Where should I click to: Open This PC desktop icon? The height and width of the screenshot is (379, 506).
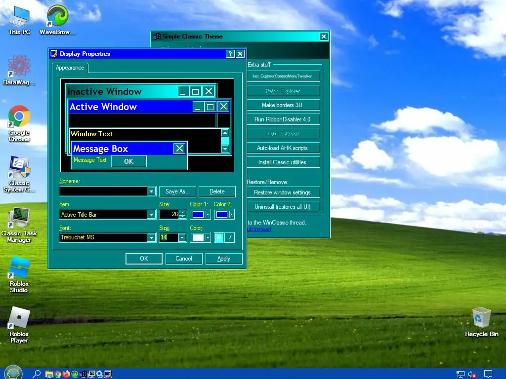tap(19, 20)
